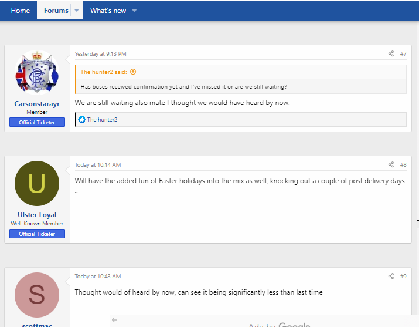Click The hunter2 in the likes bar
The height and width of the screenshot is (327, 419).
pyautogui.click(x=102, y=120)
